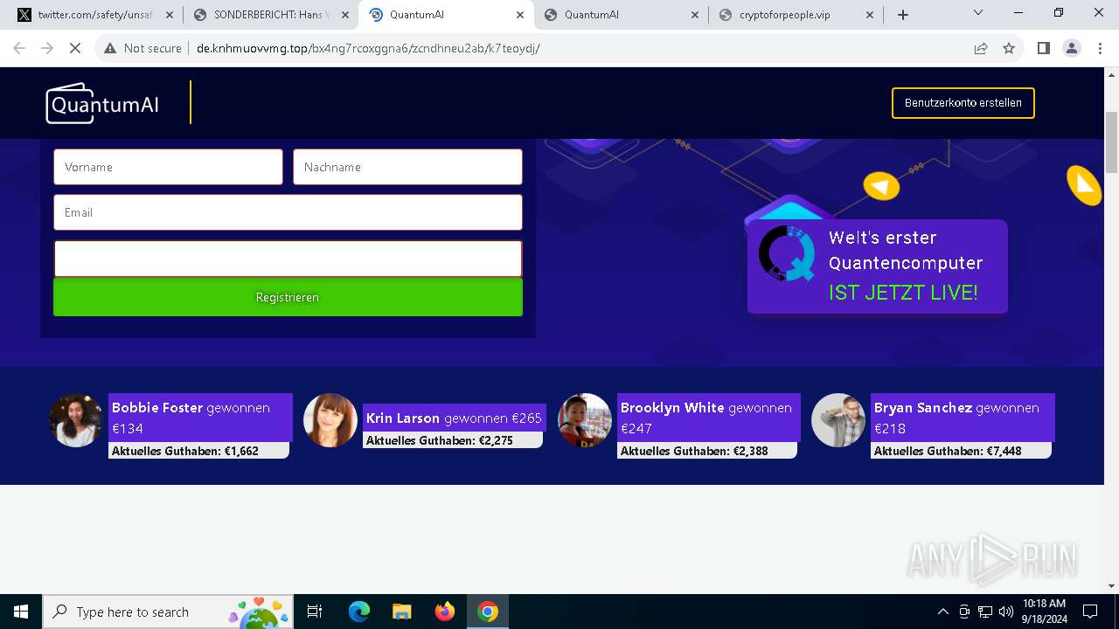Click the empty field below Email
Screen dimensions: 1119x629
(288, 259)
